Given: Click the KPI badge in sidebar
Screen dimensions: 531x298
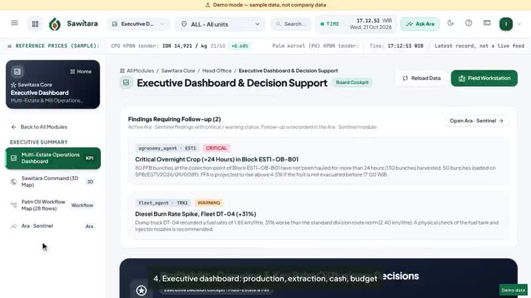Looking at the screenshot, I should coord(90,158).
